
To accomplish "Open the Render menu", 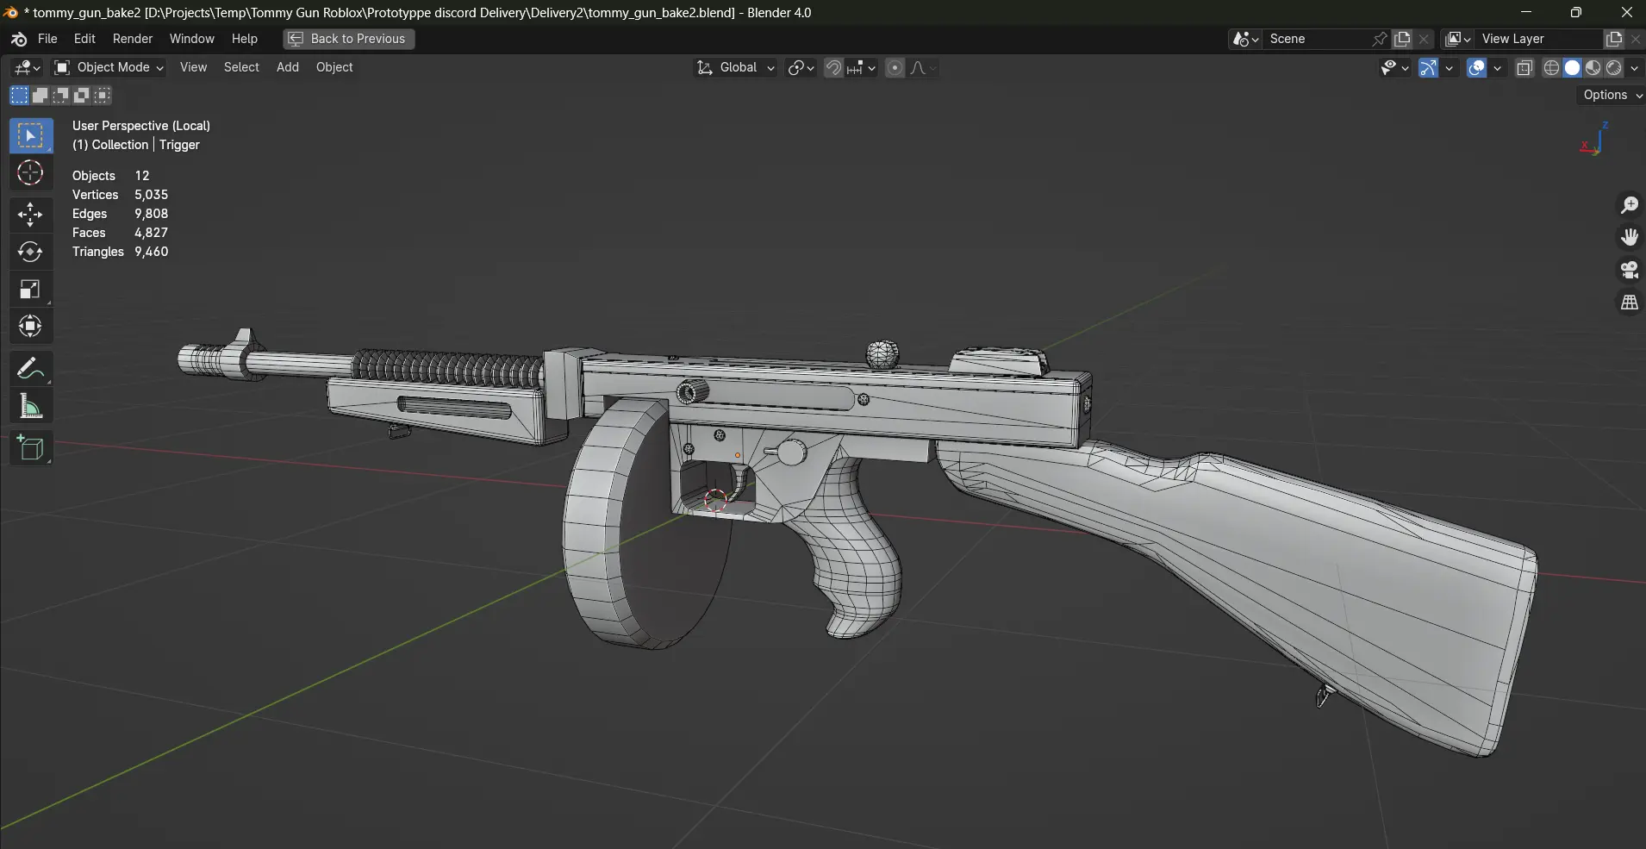I will pyautogui.click(x=133, y=39).
